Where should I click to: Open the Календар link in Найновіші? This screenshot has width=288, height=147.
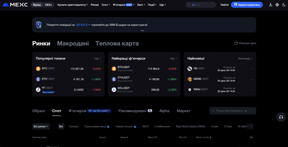click(x=245, y=59)
